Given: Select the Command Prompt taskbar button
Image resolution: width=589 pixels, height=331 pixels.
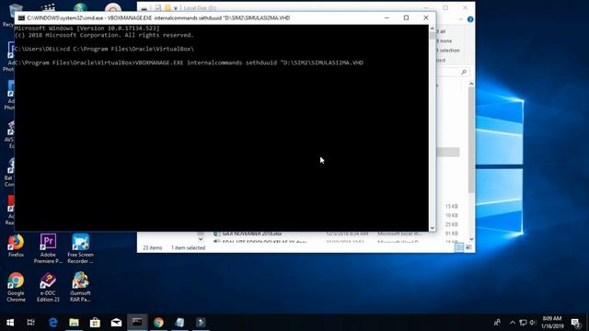Looking at the screenshot, I should [x=137, y=323].
